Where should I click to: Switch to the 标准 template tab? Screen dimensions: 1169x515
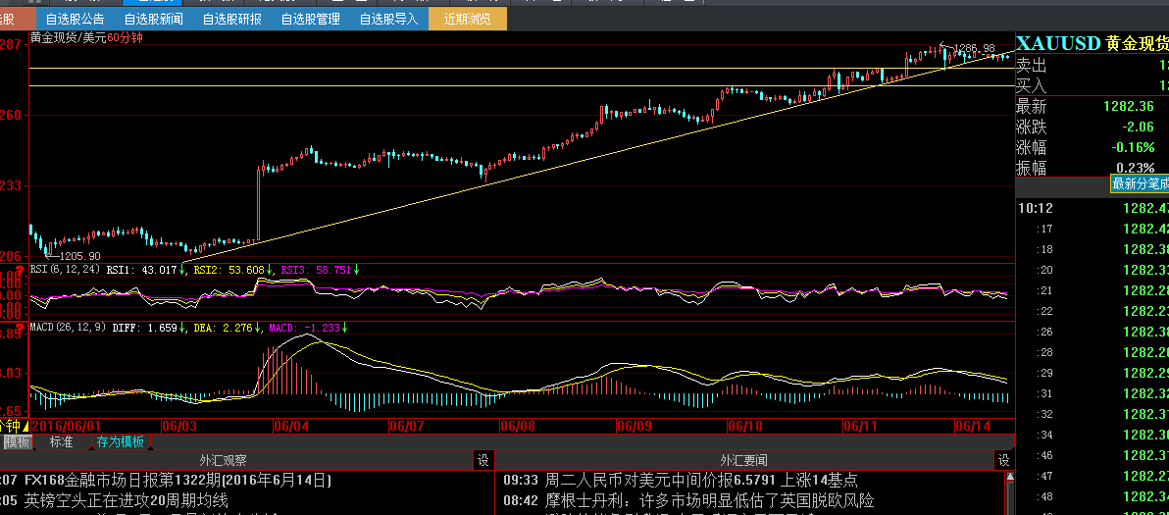pyautogui.click(x=61, y=442)
